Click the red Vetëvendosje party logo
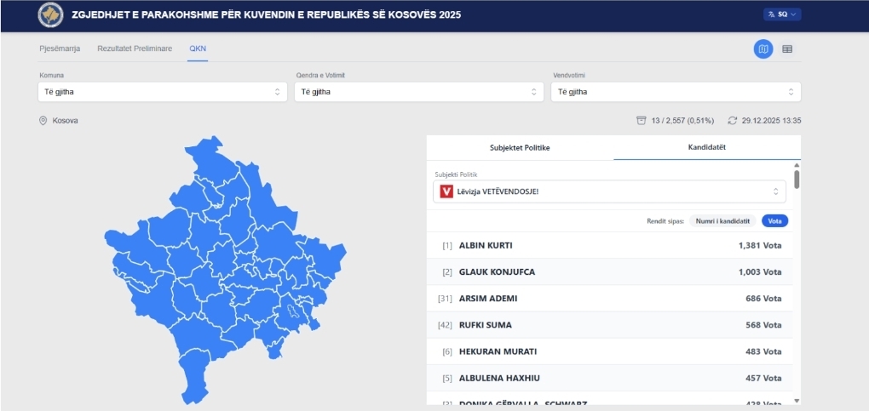 pyautogui.click(x=446, y=191)
